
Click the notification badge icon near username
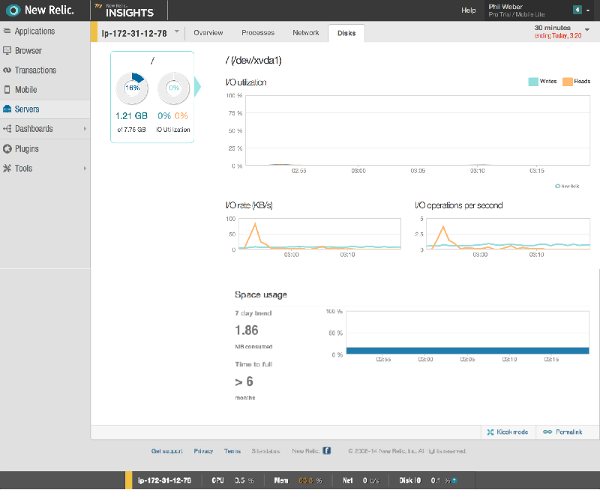(x=577, y=10)
